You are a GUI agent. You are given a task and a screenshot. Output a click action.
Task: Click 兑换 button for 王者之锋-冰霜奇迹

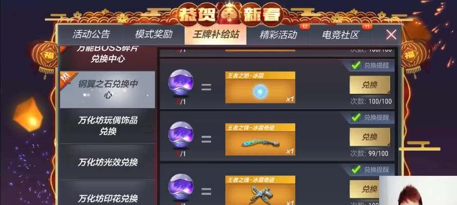370,137
